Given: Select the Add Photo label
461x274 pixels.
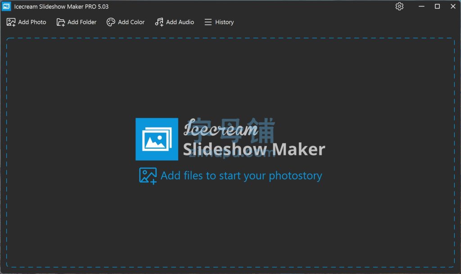Looking at the screenshot, I should [32, 22].
